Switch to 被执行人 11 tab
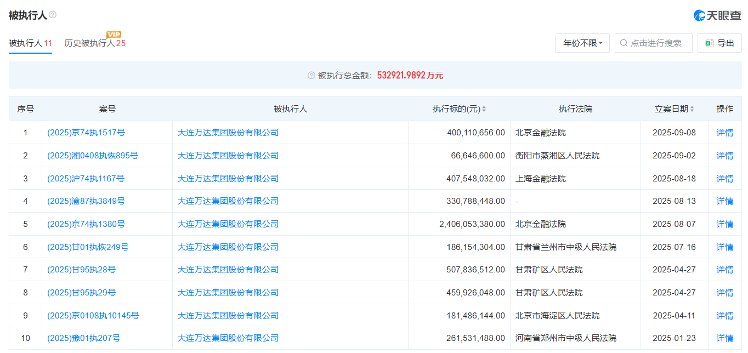Image resolution: width=748 pixels, height=353 pixels. pos(30,43)
